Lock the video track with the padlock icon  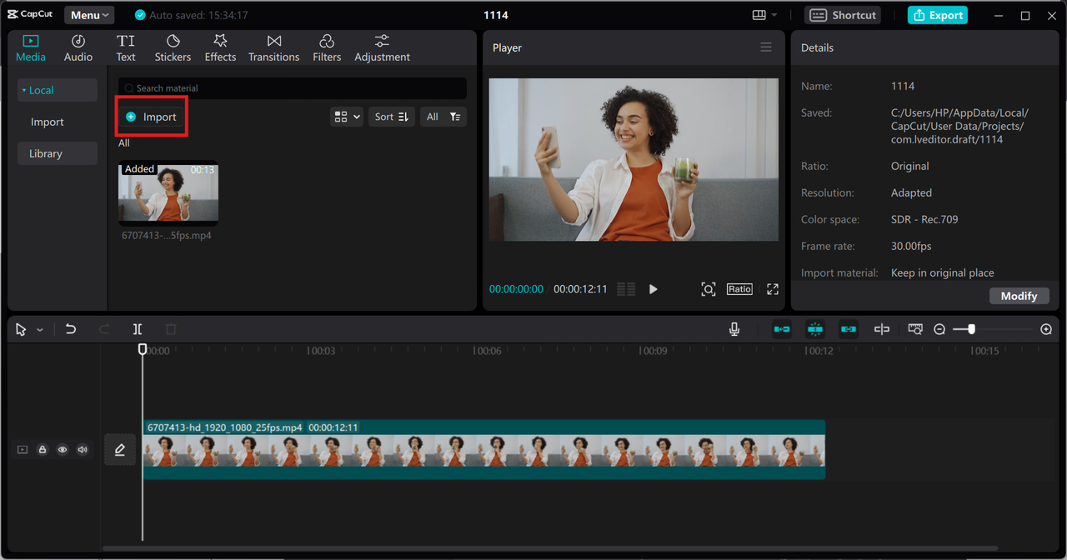click(x=42, y=449)
